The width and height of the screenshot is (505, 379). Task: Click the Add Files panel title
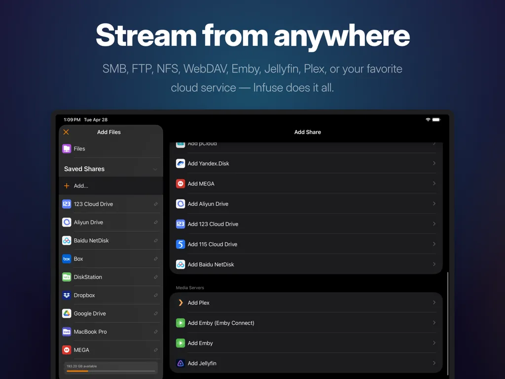(x=109, y=132)
